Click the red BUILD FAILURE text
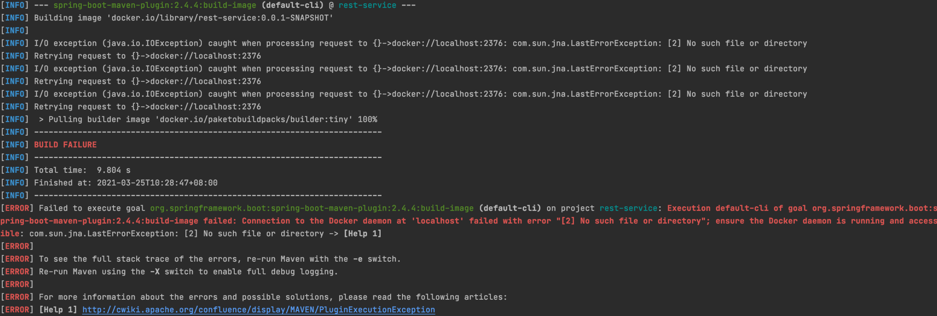This screenshot has width=937, height=316. click(65, 145)
